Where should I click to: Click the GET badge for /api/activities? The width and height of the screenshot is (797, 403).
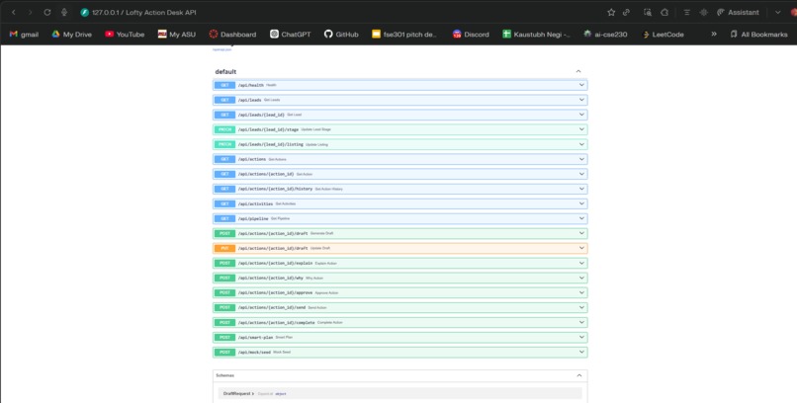(x=224, y=203)
